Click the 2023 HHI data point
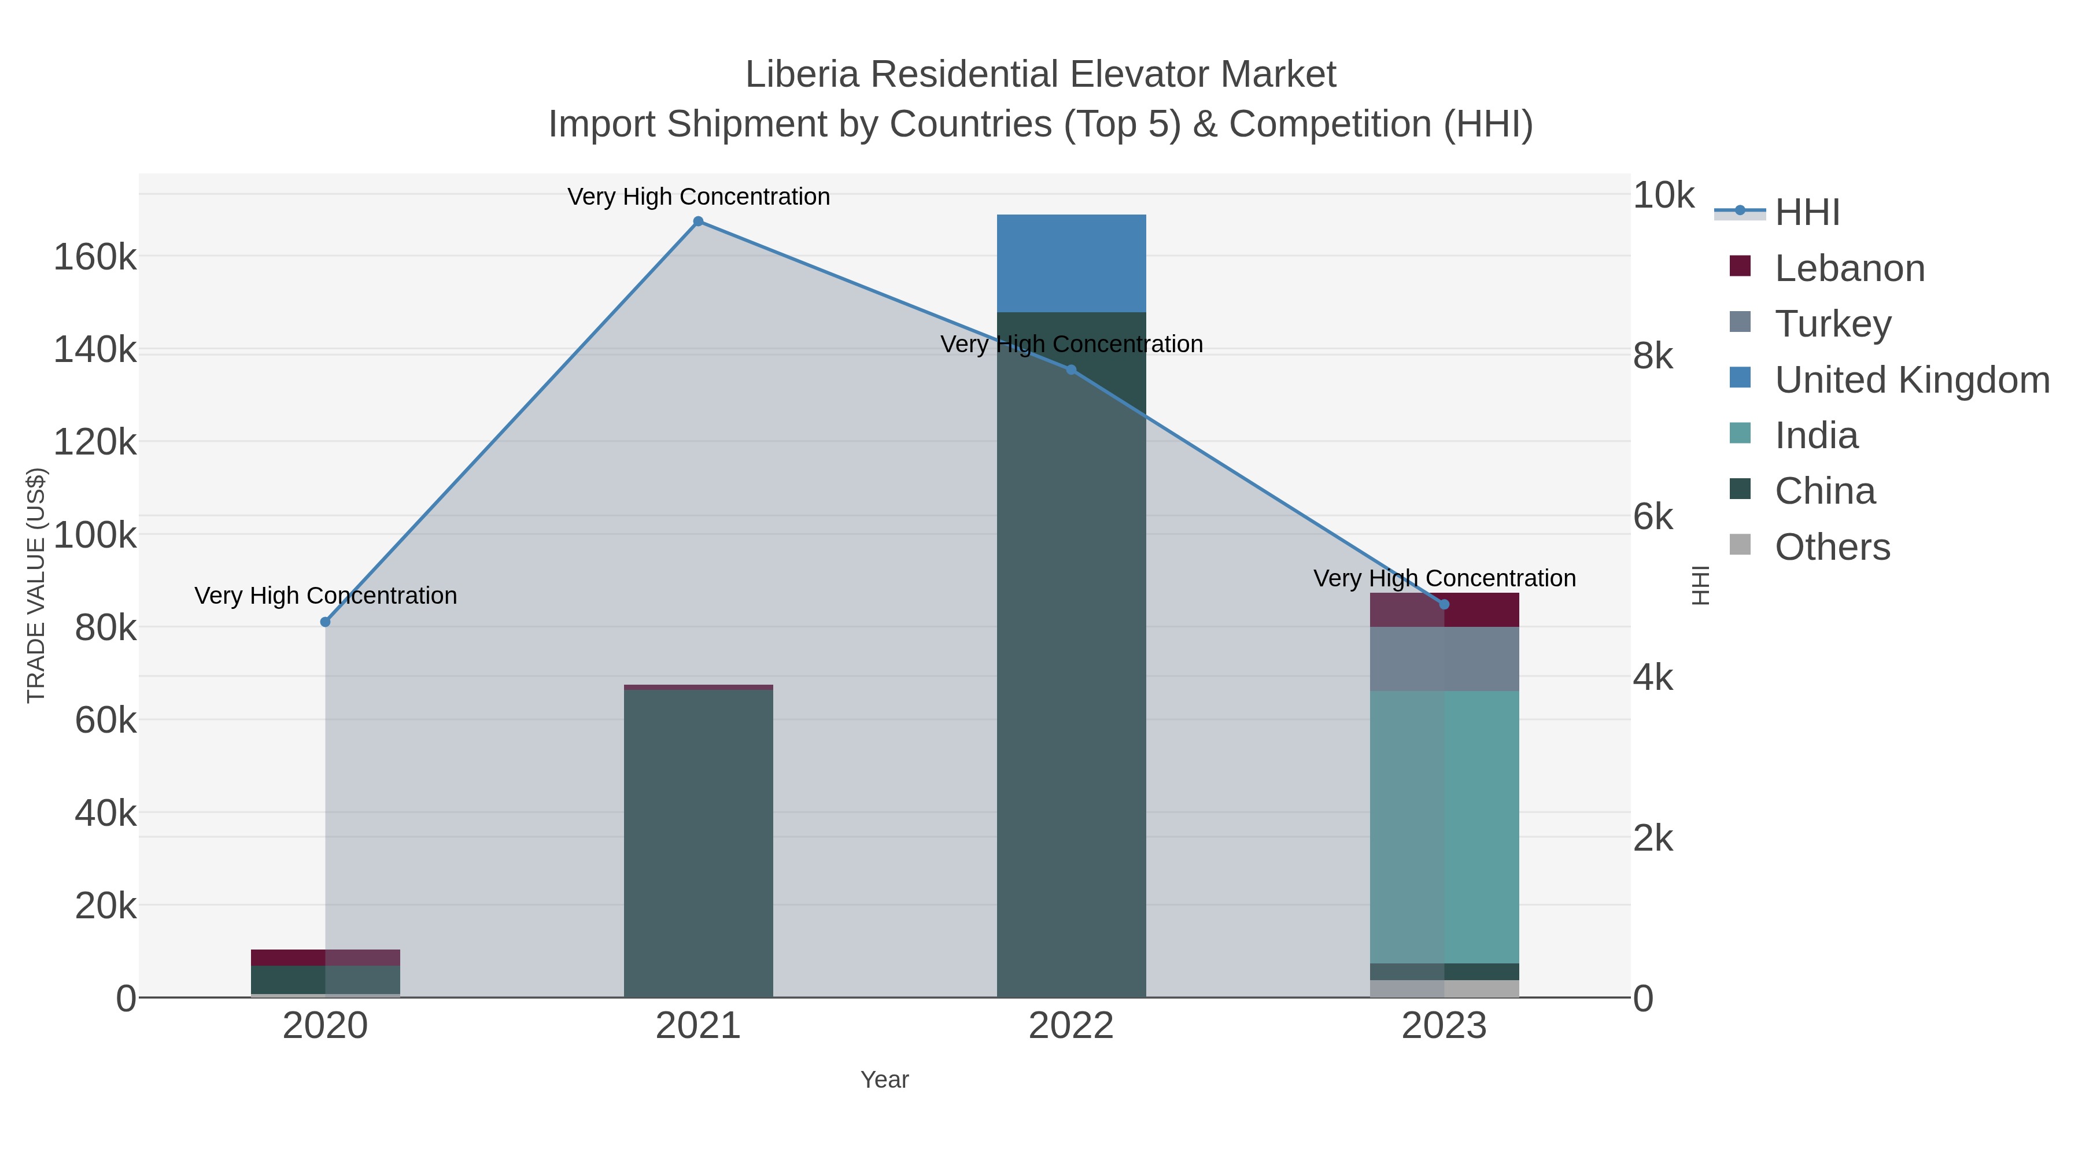 [x=1444, y=604]
